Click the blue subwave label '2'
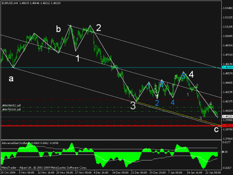Viewport: 233px width, 175px height. [157, 103]
